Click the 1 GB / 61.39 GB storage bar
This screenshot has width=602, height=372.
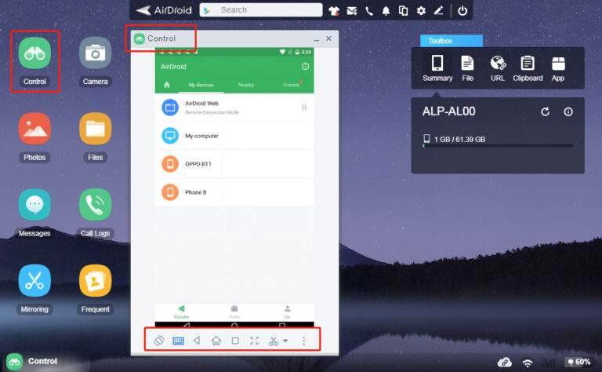[x=498, y=146]
